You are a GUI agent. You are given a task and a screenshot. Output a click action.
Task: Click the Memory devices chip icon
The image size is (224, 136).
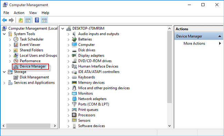(74, 83)
